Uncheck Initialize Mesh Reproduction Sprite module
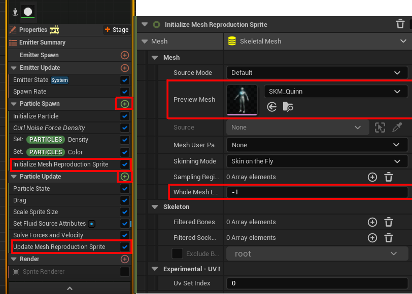 [124, 164]
